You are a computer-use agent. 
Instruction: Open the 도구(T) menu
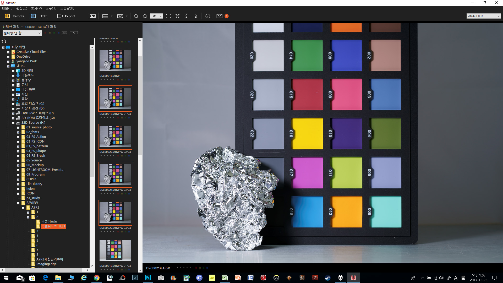point(51,8)
